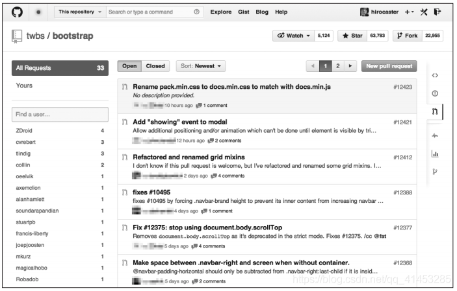View the 5,124 watchers count
This screenshot has width=457, height=291.
(x=324, y=36)
